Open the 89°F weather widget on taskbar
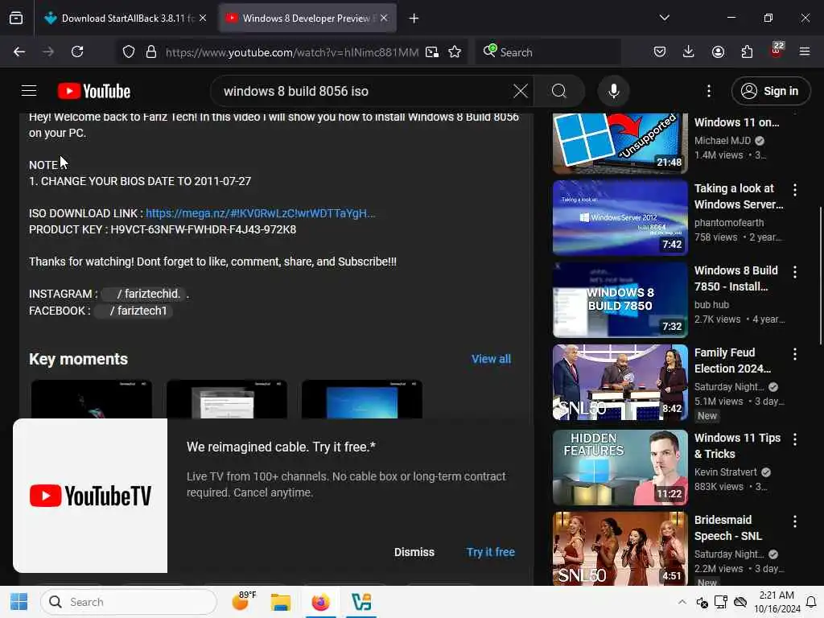 (x=243, y=600)
